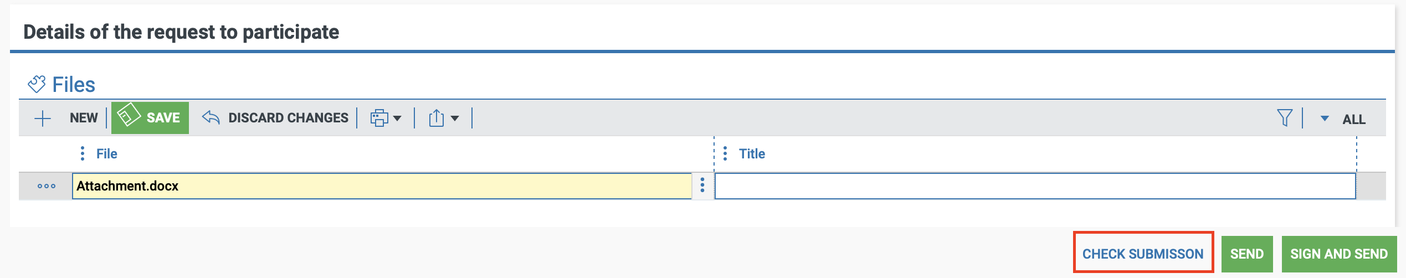Image resolution: width=1406 pixels, height=278 pixels.
Task: Open the ALL view dropdown
Action: 1325,119
